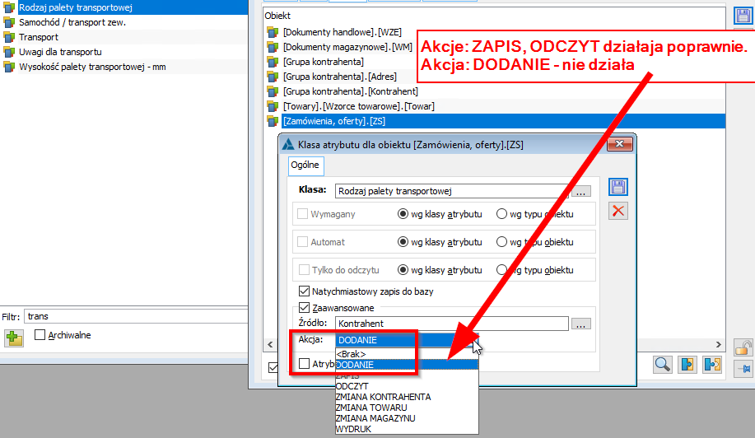The image size is (755, 438).
Task: Choose <Brak> from the Akcja list
Action: (x=407, y=354)
